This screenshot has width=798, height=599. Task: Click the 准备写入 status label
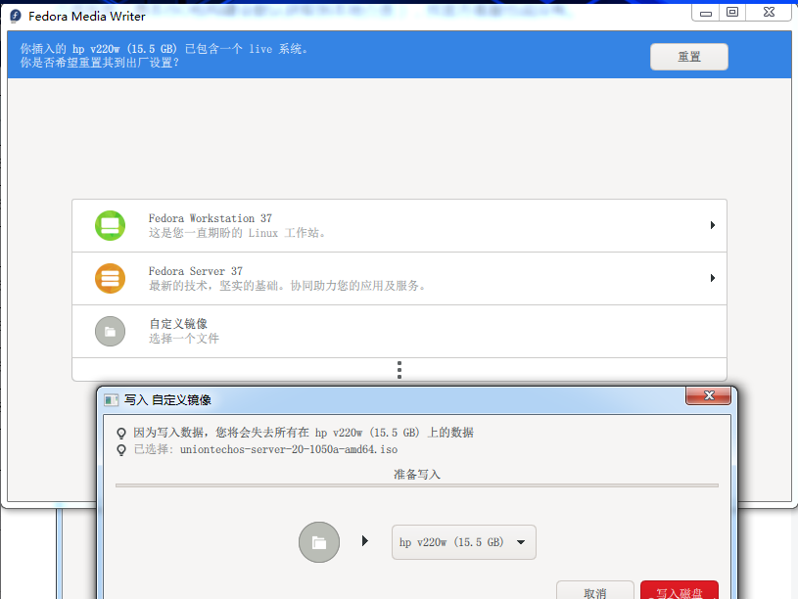(417, 475)
